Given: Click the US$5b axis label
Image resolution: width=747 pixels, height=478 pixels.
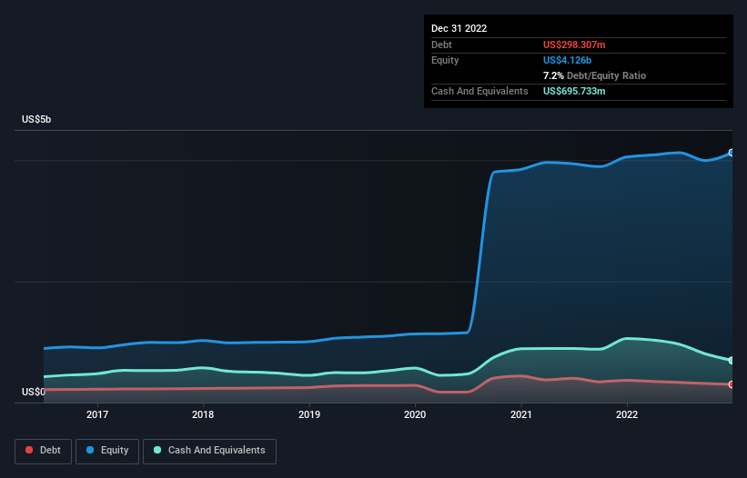Looking at the screenshot, I should pos(36,119).
